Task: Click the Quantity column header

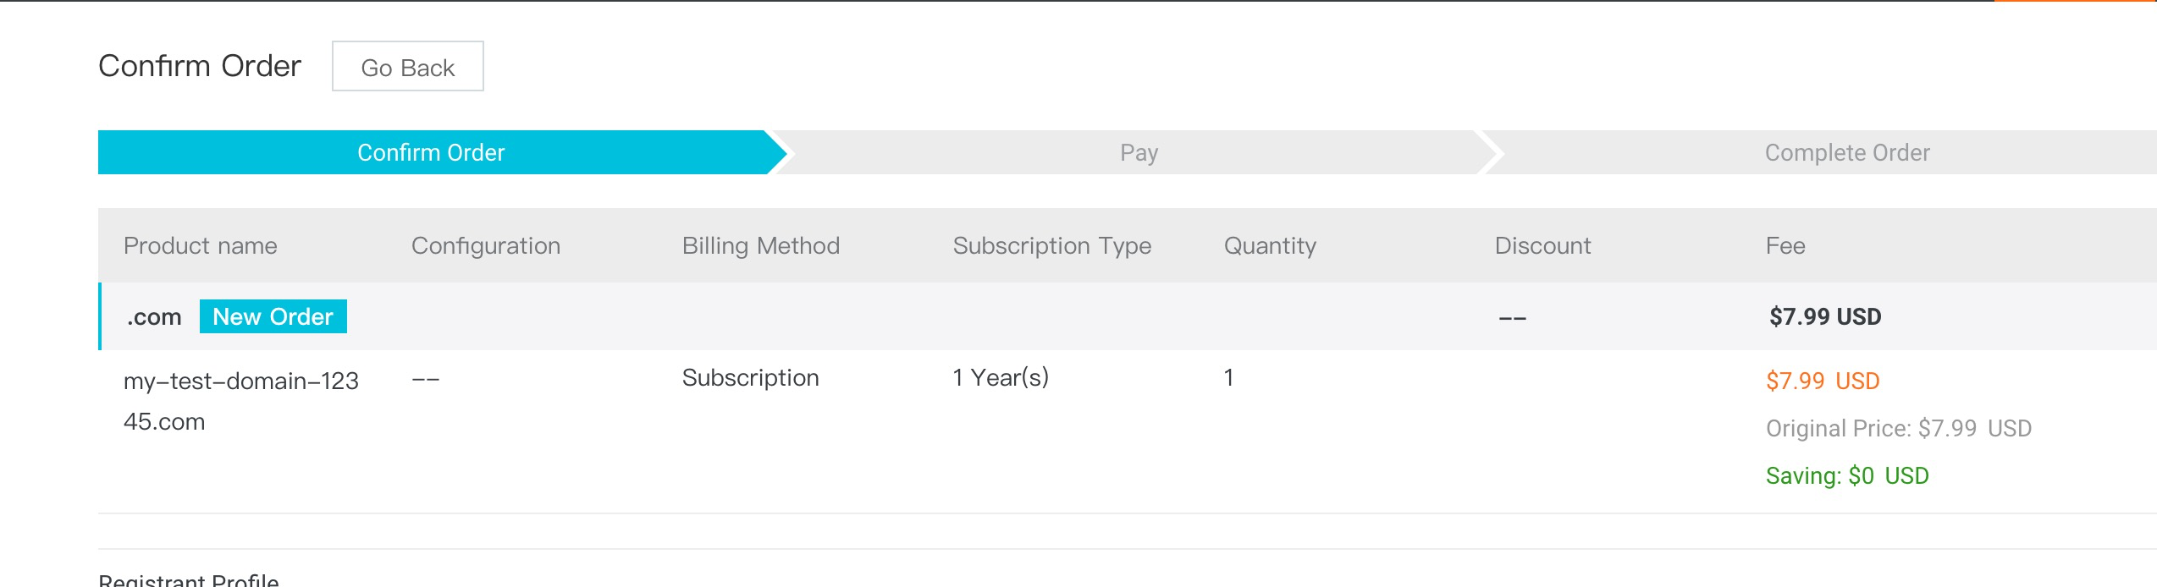Action: point(1270,246)
